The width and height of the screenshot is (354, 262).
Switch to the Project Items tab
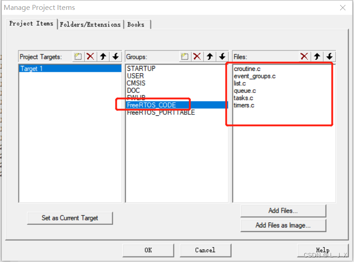[x=31, y=23]
